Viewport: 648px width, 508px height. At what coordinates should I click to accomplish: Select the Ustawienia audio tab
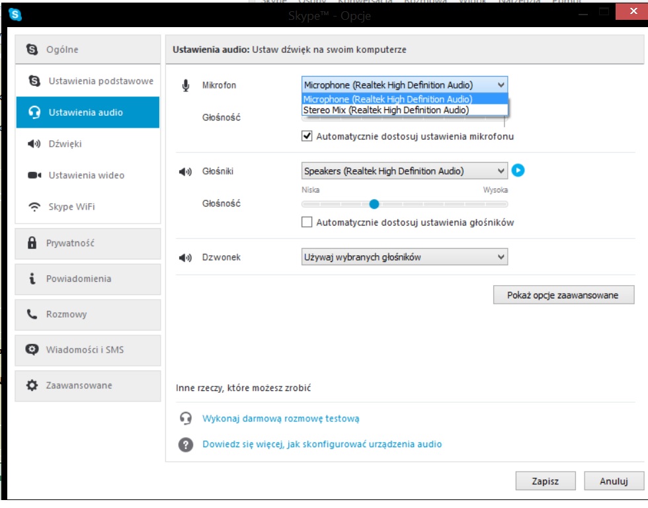coord(87,112)
